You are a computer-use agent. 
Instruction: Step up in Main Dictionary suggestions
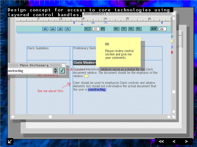click(x=55, y=69)
